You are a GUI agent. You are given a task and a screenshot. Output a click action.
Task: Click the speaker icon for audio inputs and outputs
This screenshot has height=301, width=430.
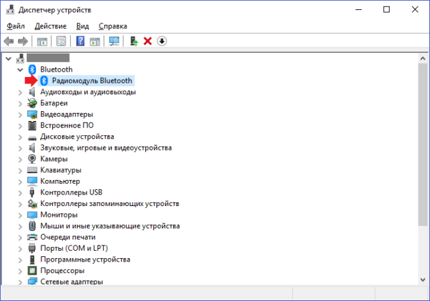point(32,92)
